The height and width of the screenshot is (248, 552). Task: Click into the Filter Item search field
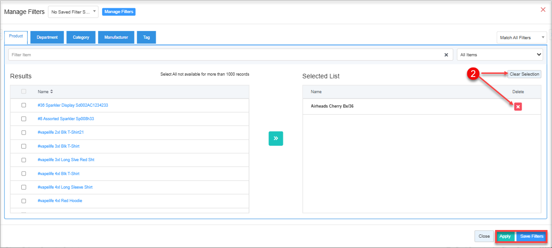(226, 55)
